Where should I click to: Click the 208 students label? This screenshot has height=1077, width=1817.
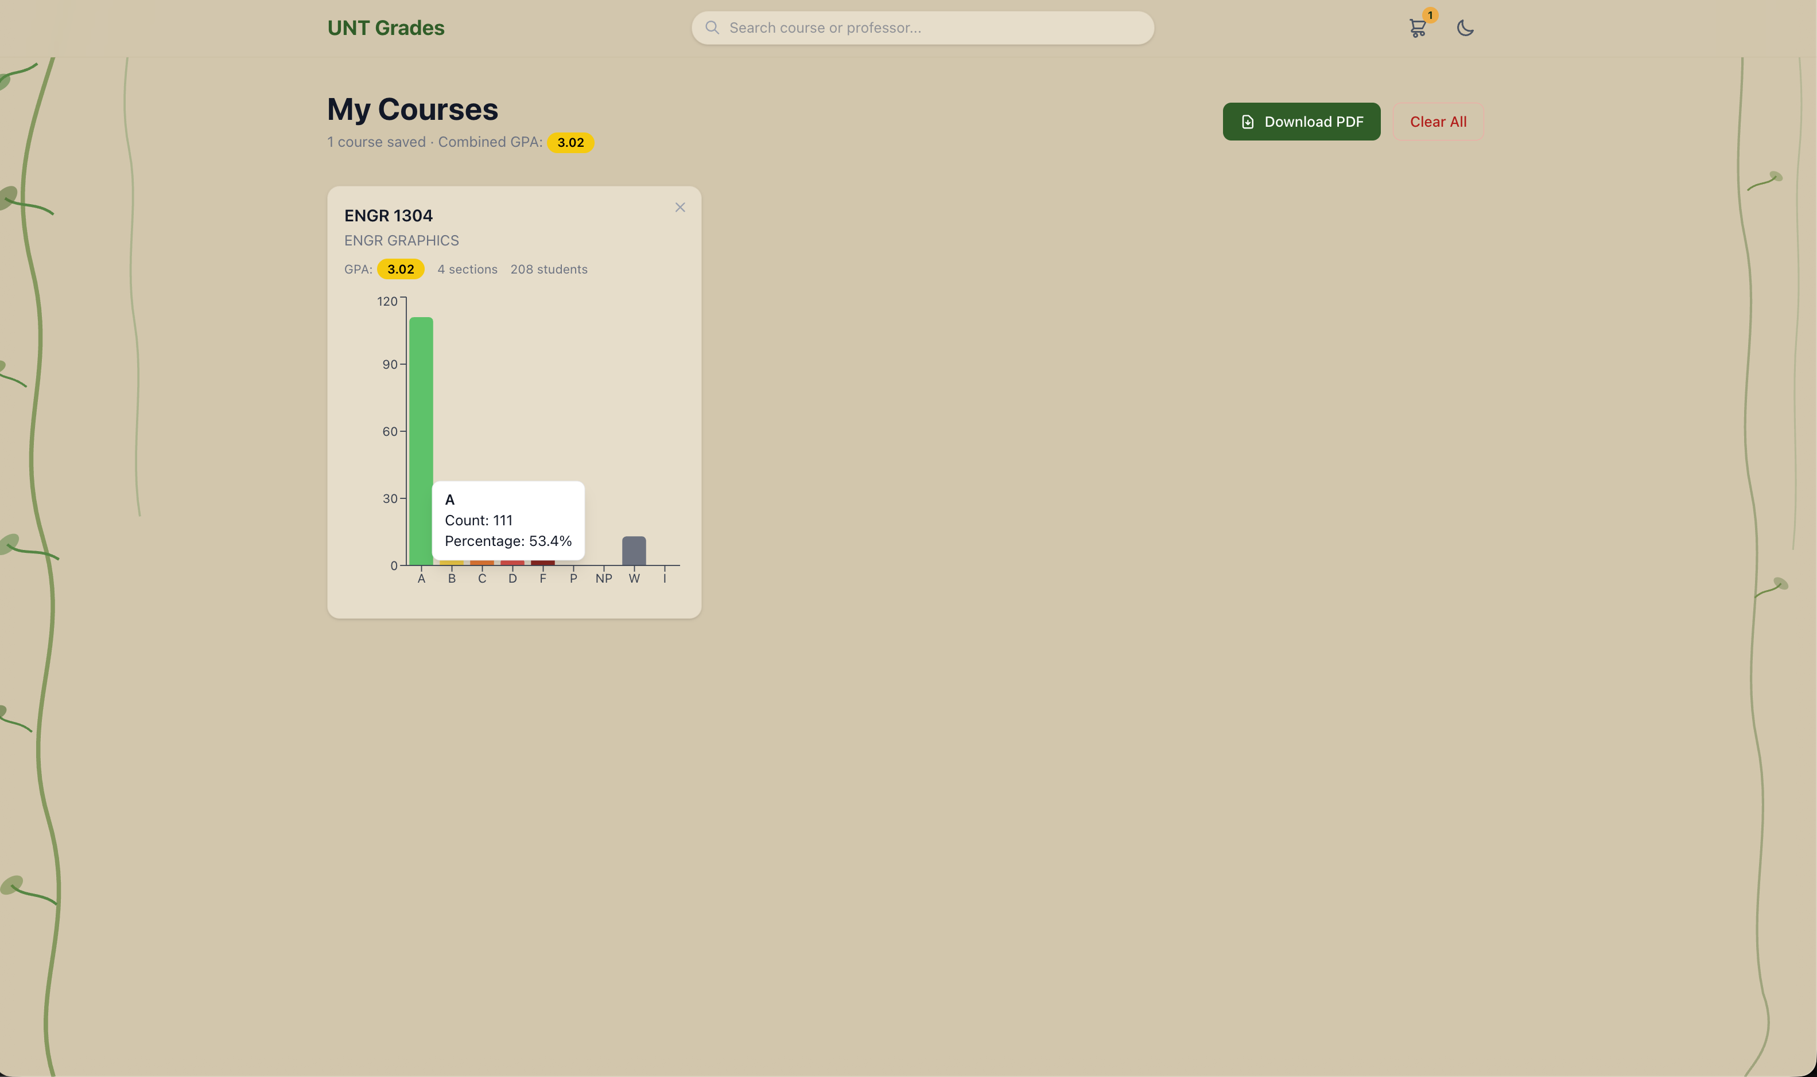tap(548, 270)
